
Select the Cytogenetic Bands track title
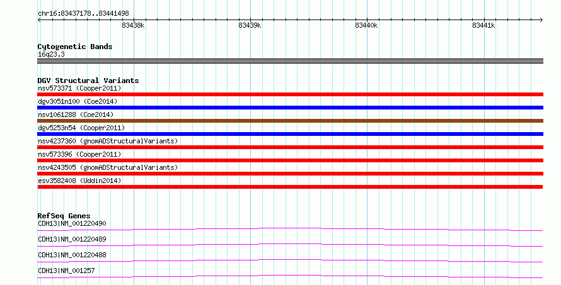75,47
